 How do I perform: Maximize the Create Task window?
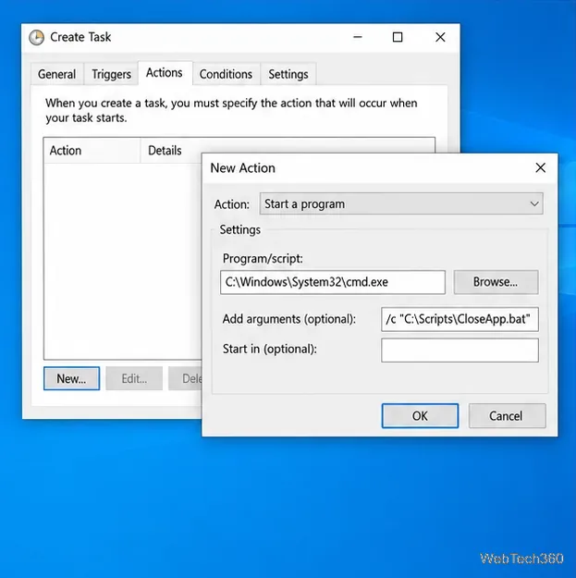click(398, 37)
